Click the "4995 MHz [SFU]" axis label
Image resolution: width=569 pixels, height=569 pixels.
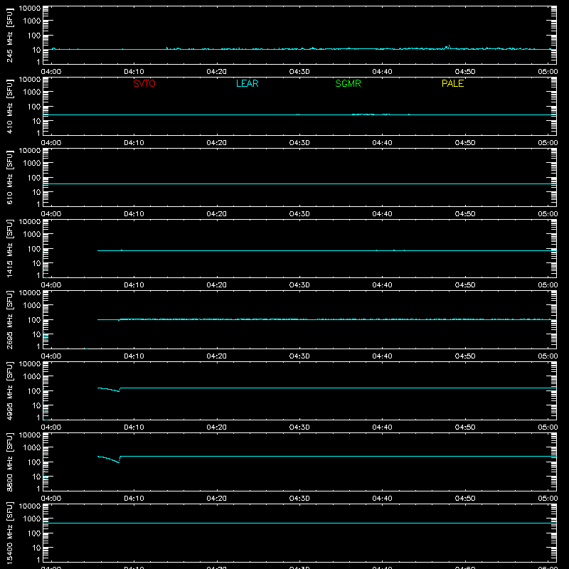9,390
